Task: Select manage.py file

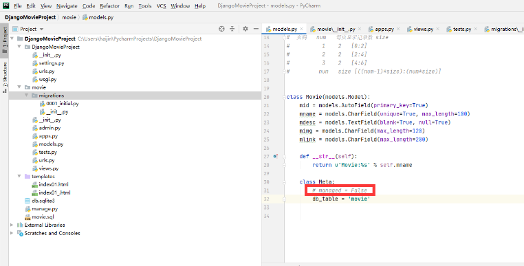Action: 41,209
